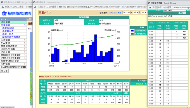Click the Fukuoka disaster prevention logo icon
The image size is (190, 108).
tap(4, 13)
